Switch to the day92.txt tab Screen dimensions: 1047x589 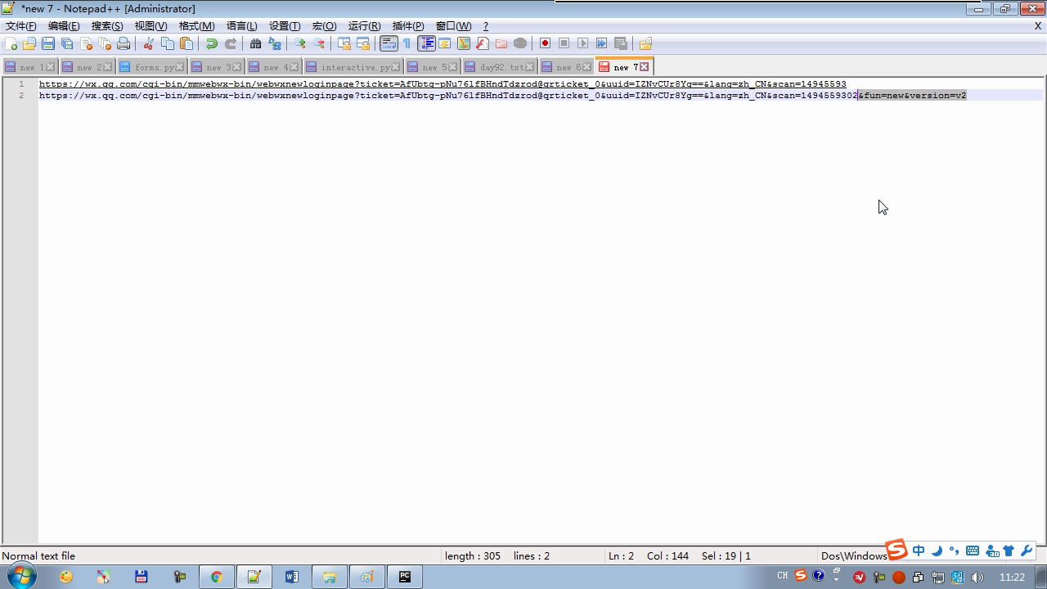(499, 67)
